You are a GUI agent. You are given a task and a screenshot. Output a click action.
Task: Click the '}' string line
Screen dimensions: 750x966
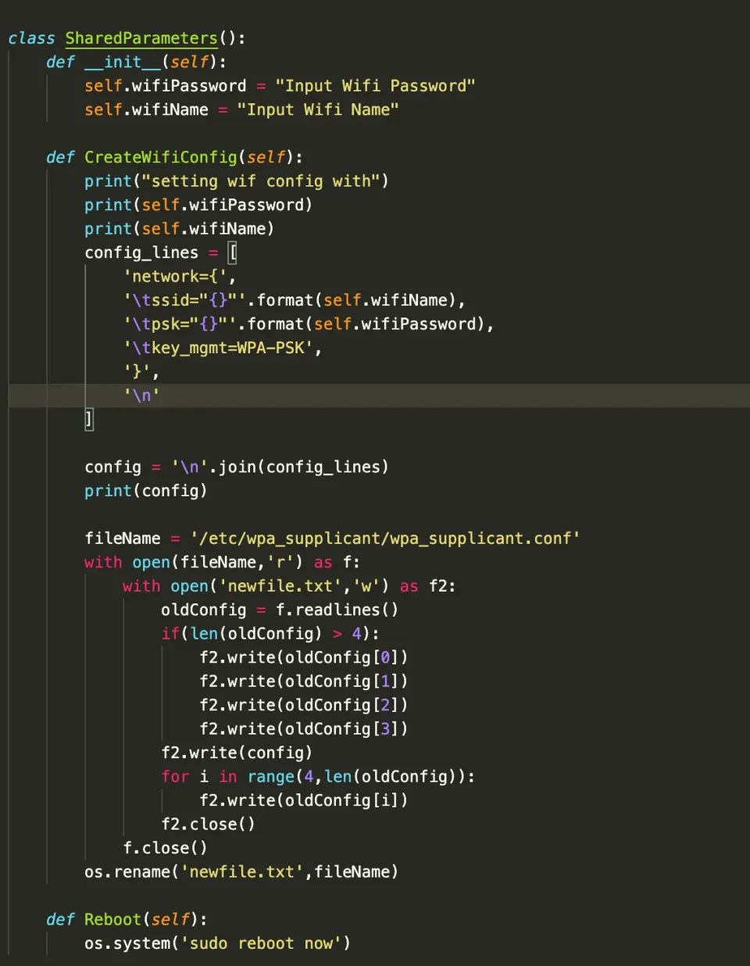point(141,372)
